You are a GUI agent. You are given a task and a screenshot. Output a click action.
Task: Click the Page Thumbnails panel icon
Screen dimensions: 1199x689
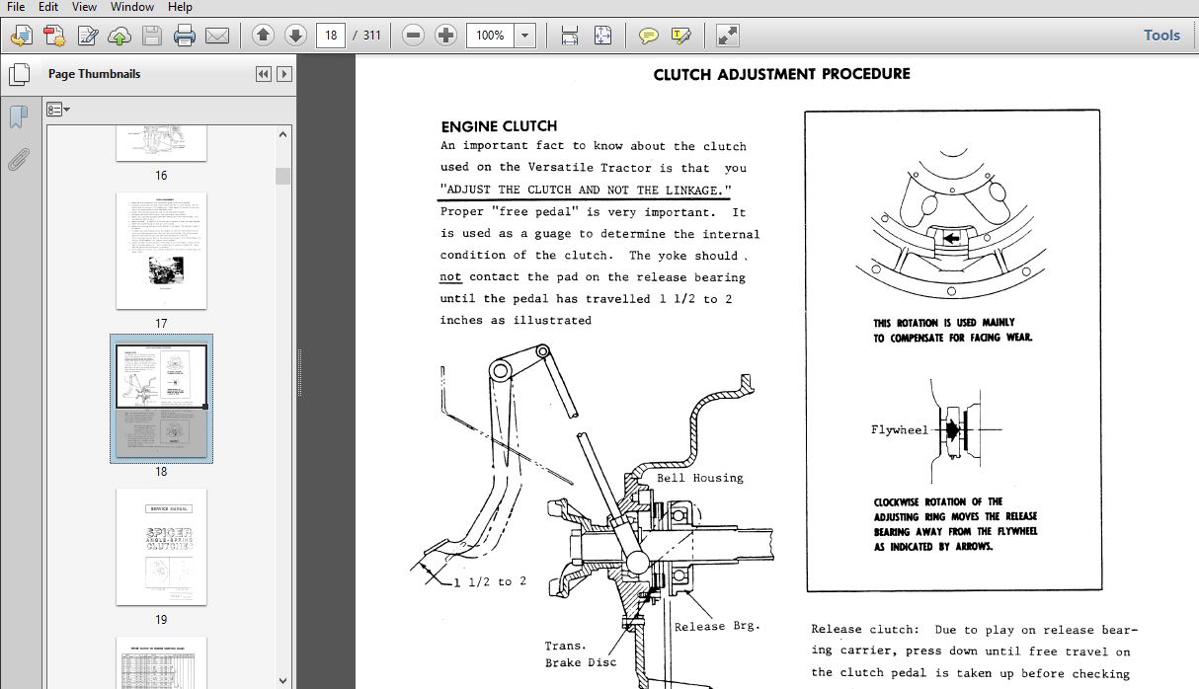19,74
